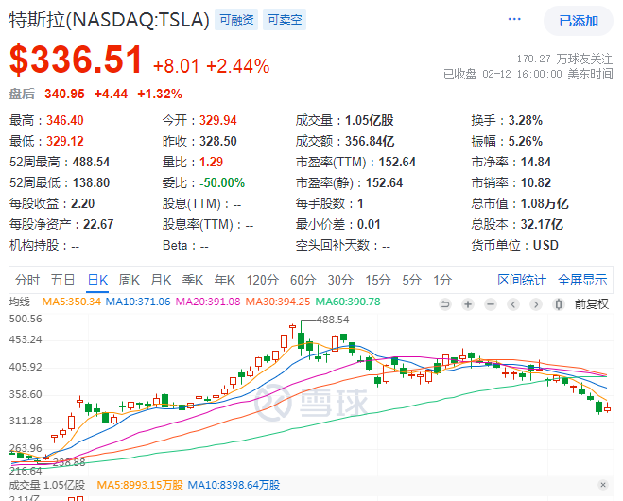The height and width of the screenshot is (501, 623).
Task: Click the 总市值 value 1.08万亿
Action: (x=545, y=204)
